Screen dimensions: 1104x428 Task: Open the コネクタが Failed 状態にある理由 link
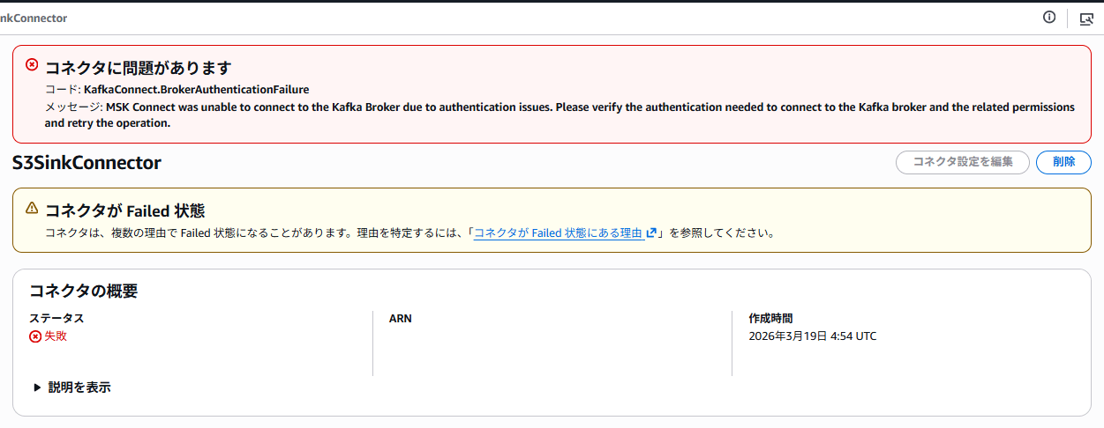[558, 233]
